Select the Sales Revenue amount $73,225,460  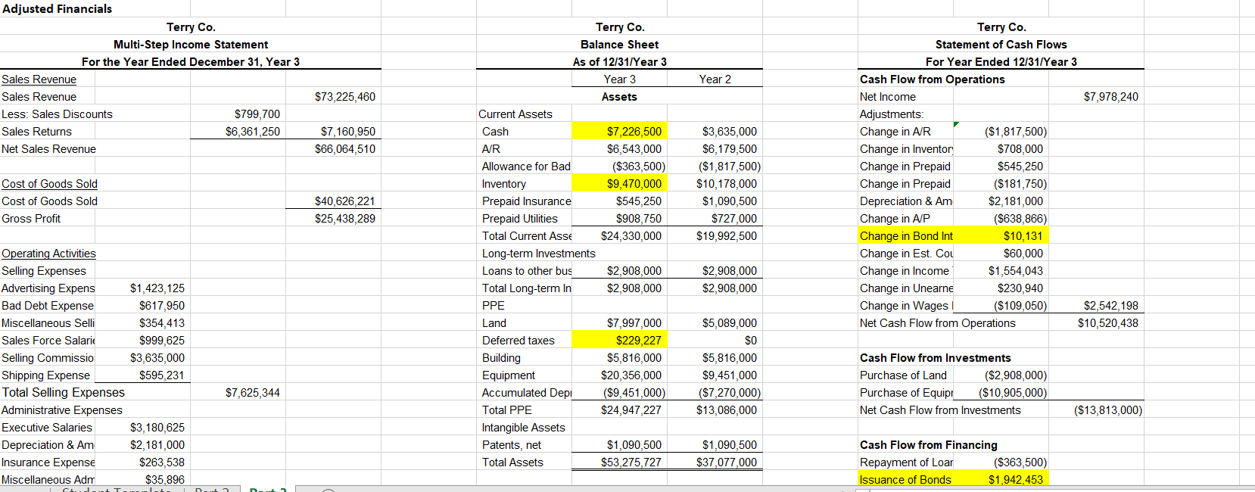345,97
